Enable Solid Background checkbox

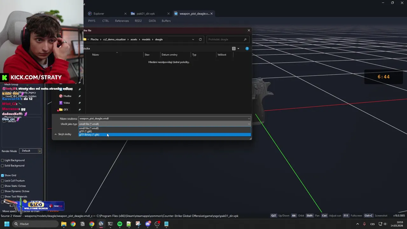point(3,166)
